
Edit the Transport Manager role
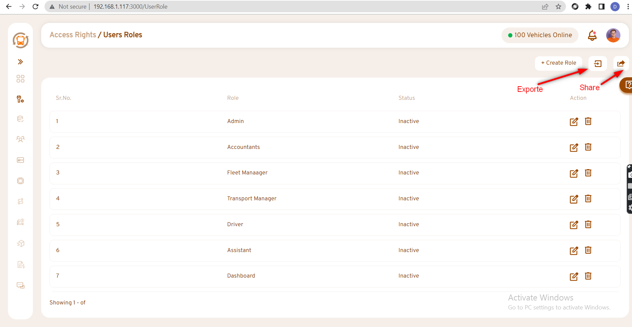574,199
